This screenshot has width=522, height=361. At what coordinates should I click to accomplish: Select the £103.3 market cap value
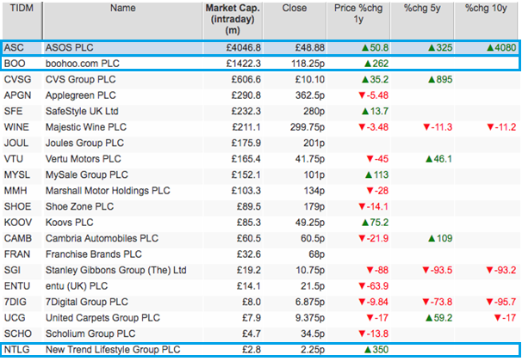click(x=246, y=192)
